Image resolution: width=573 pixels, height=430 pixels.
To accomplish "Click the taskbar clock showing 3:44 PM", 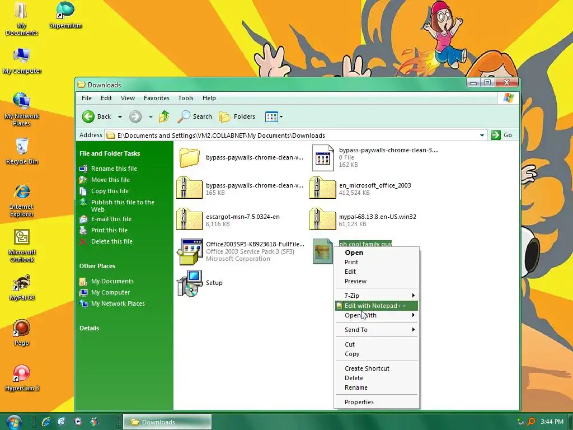I will 552,422.
